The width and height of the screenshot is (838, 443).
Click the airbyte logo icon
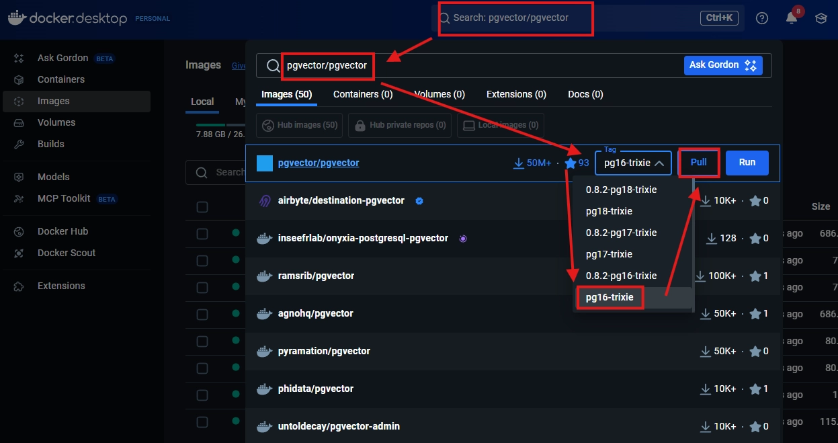coord(265,200)
